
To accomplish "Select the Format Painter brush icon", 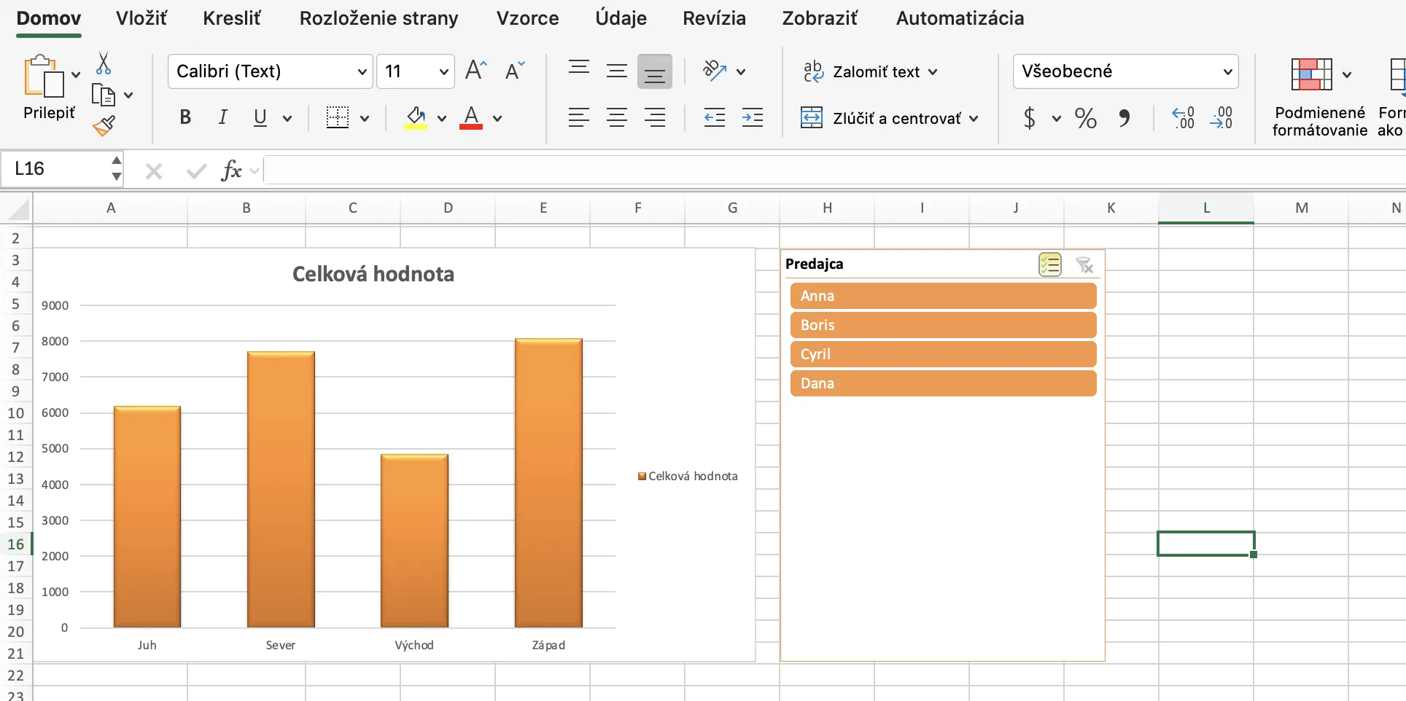I will 104,126.
